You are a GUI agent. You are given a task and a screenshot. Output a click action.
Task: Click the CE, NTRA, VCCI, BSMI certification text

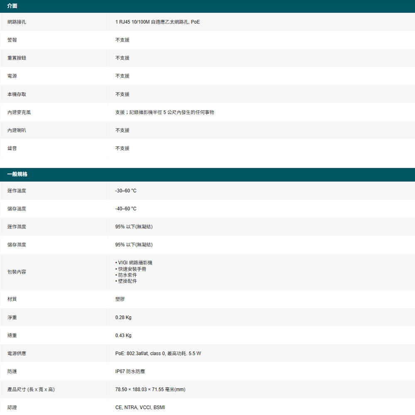coord(140,408)
